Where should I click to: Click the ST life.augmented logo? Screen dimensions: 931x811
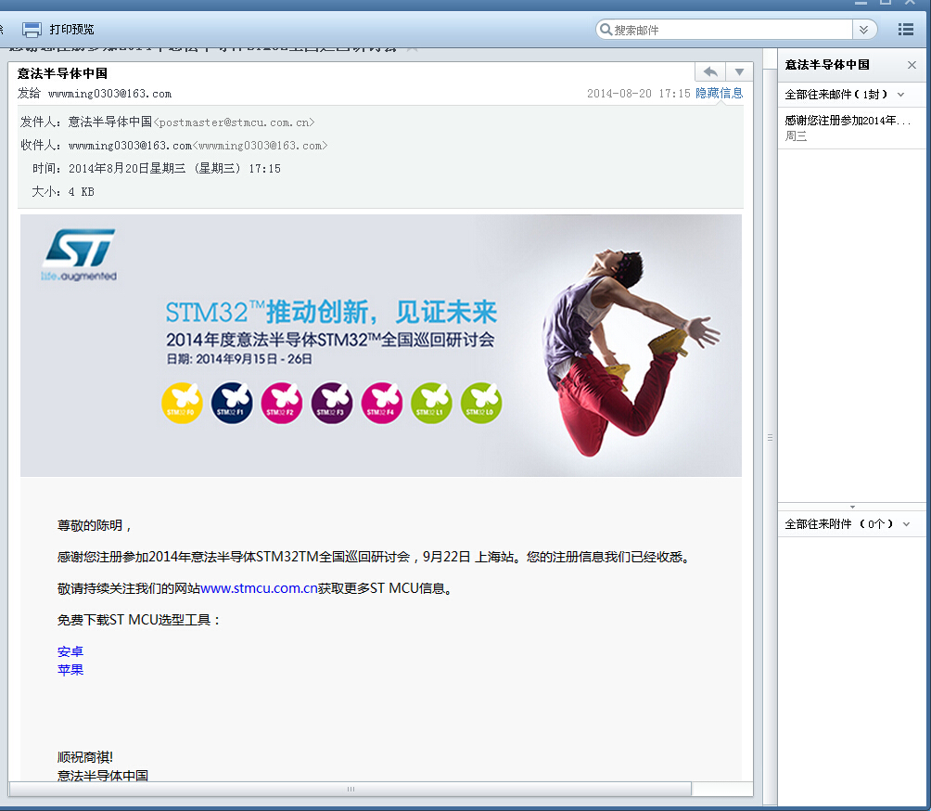point(79,255)
